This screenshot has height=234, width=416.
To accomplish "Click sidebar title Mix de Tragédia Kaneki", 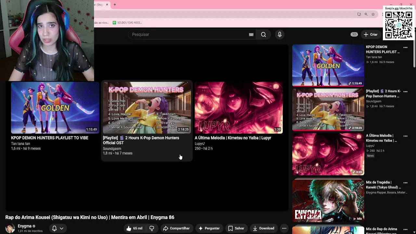I will pos(383,185).
